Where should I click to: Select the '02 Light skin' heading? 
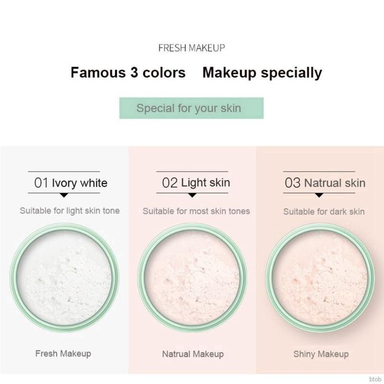pos(196,182)
